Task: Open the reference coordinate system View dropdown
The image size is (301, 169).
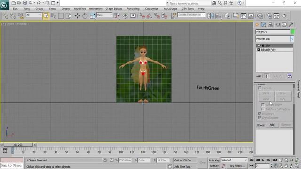Action: click(104, 15)
